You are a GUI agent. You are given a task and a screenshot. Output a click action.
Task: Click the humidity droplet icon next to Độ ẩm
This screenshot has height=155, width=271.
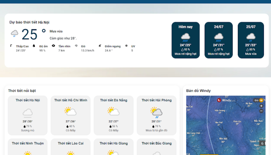(34, 46)
